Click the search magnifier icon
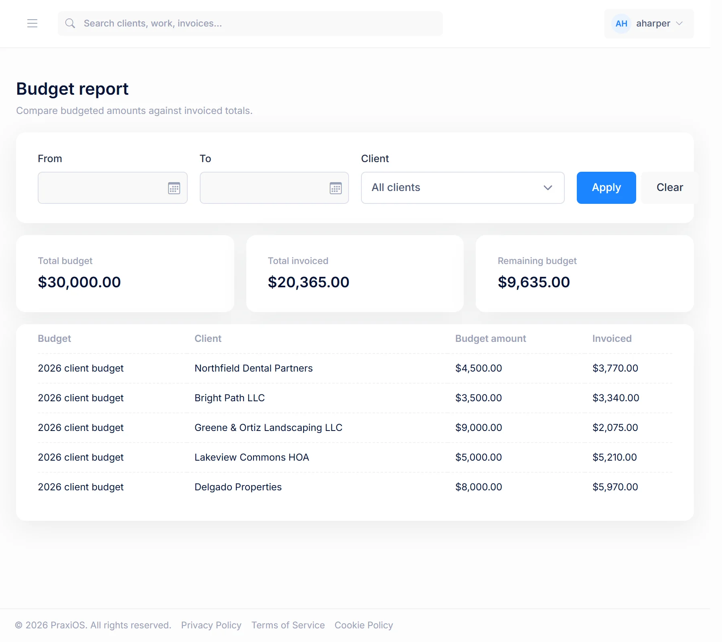 70,23
